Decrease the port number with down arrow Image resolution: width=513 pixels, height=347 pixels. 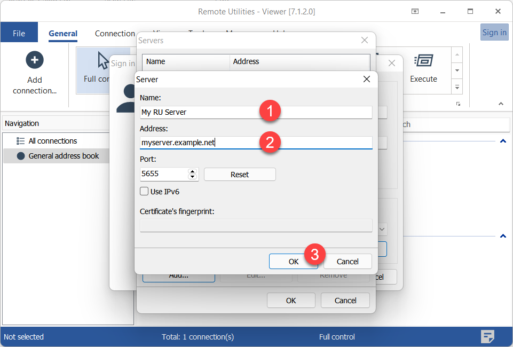coord(193,177)
